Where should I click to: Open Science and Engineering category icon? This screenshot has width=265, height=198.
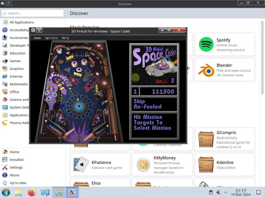click(x=5, y=100)
